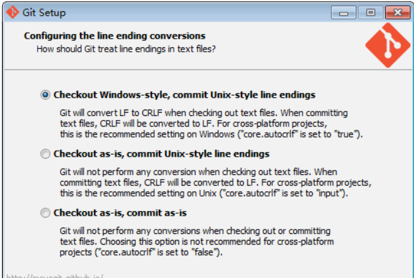Viewport: 414px width, 278px height.
Task: Click the "Configuring the line ending conversions" heading
Action: coord(115,35)
